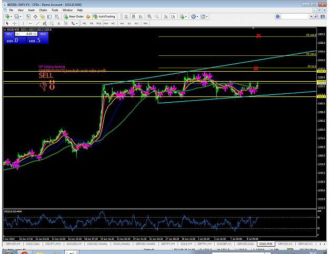Click the 0.10 volume field
Image resolution: width=329 pixels, height=254 pixels.
click(x=26, y=34)
